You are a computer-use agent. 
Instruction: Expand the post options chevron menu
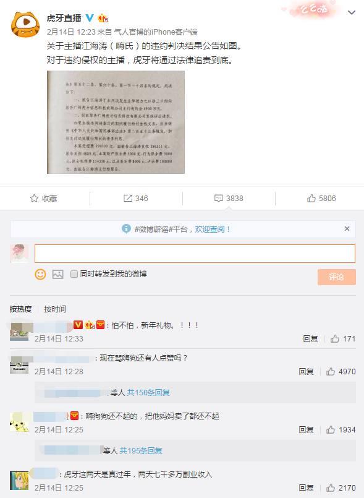coord(351,13)
